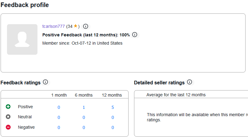
Task: Click 'This information will be available' message
Action: click(197, 117)
